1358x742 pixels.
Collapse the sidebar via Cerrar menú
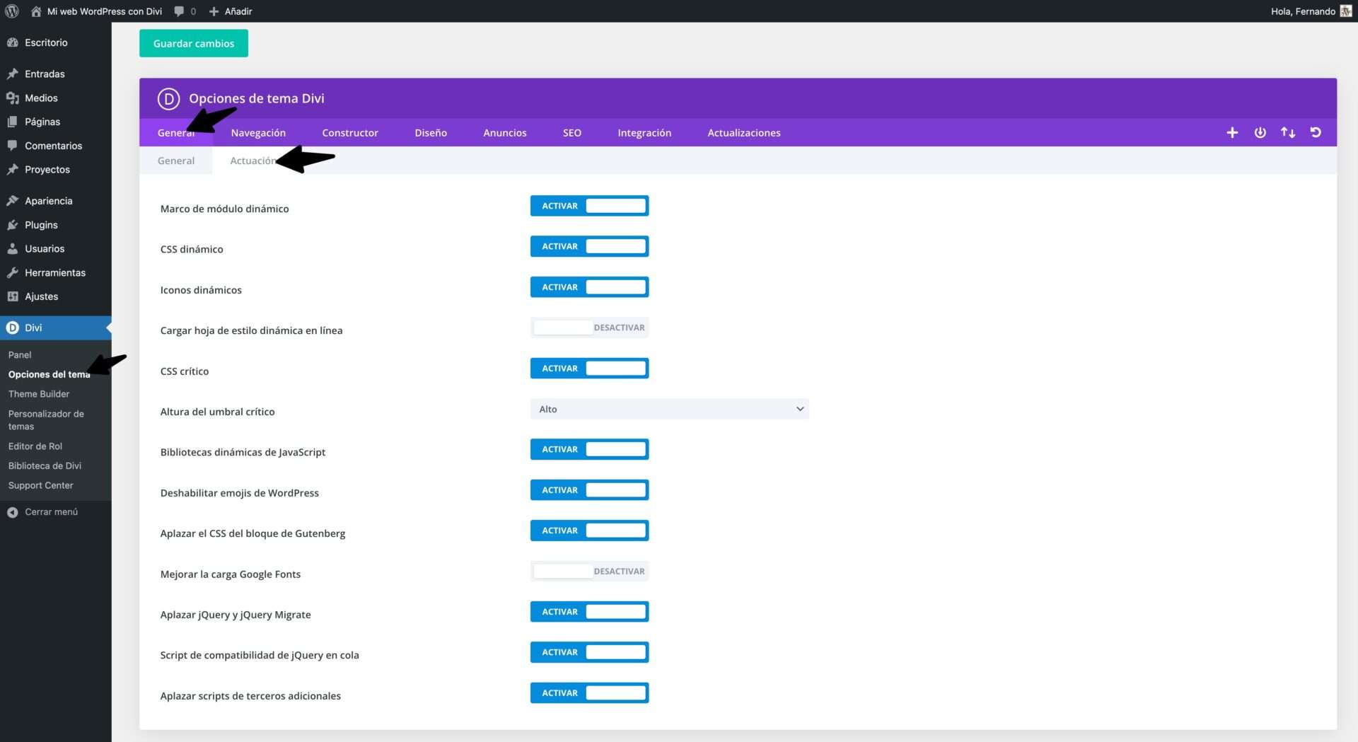tap(51, 511)
